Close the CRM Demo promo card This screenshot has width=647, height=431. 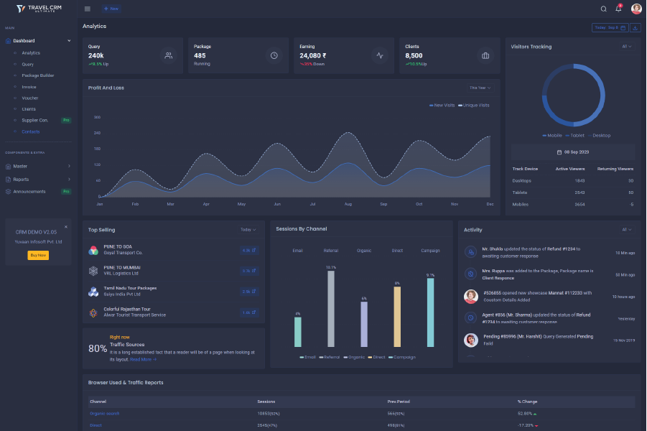(66, 226)
